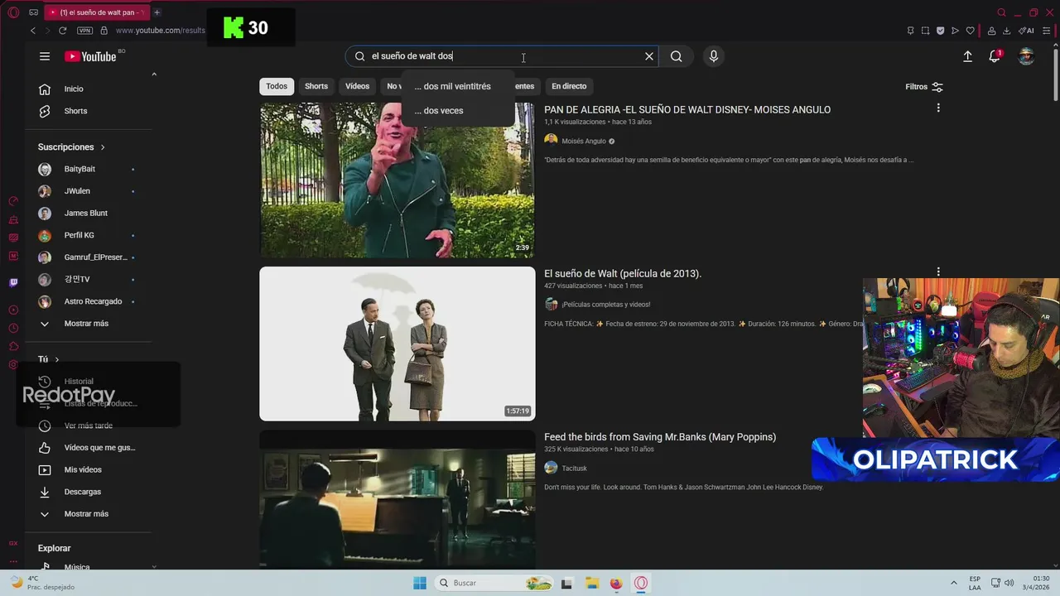Clear the search box with the X
This screenshot has height=596, width=1060.
(x=649, y=56)
